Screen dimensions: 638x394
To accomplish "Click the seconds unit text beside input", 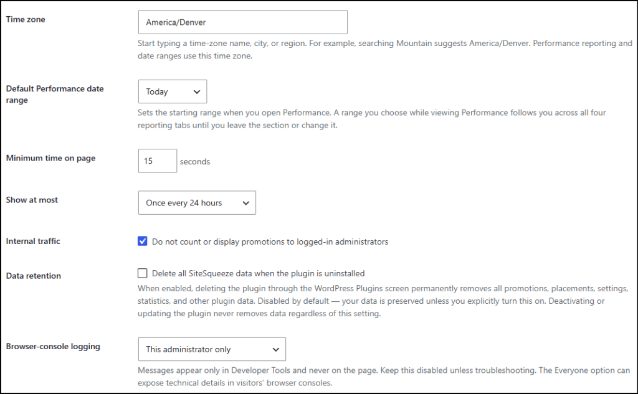I will [195, 161].
